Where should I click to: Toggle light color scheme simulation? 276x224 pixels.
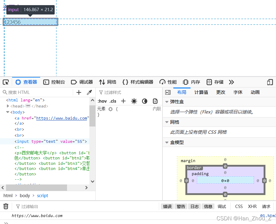click(x=134, y=101)
